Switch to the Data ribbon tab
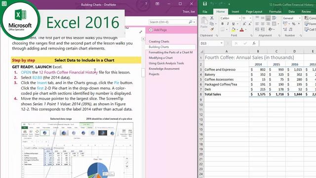The height and width of the screenshot is (178, 316). pos(291,12)
